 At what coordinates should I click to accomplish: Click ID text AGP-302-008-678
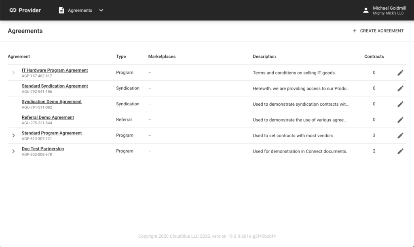[37, 155]
